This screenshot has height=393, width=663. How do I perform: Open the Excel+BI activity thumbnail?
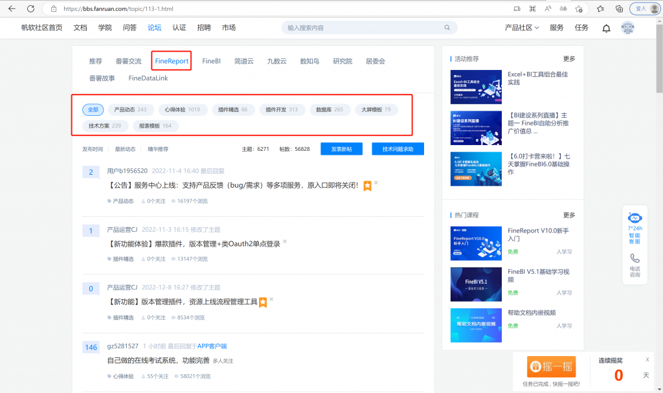[476, 87]
